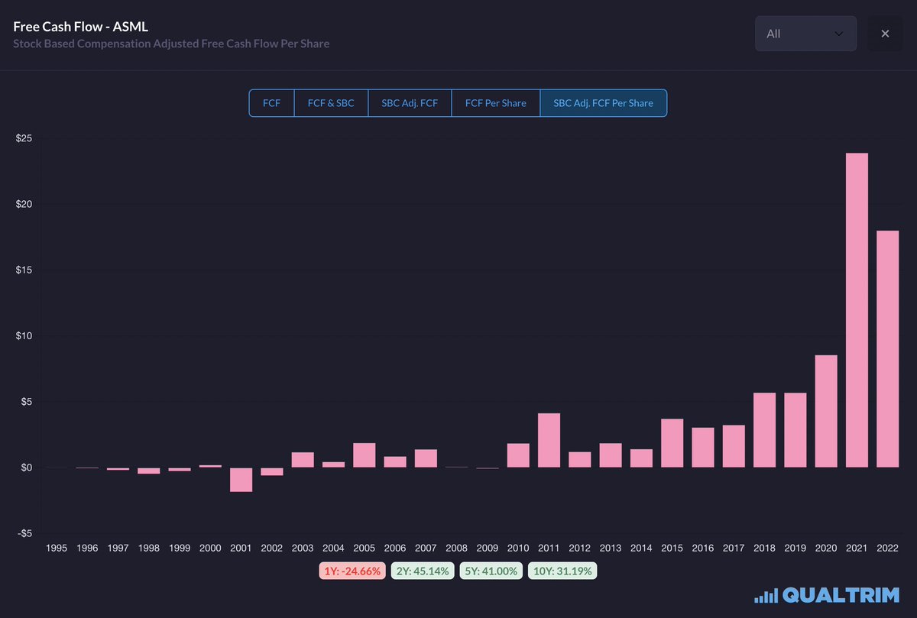Select the 2017 bar
This screenshot has height=618, width=917.
coord(734,446)
